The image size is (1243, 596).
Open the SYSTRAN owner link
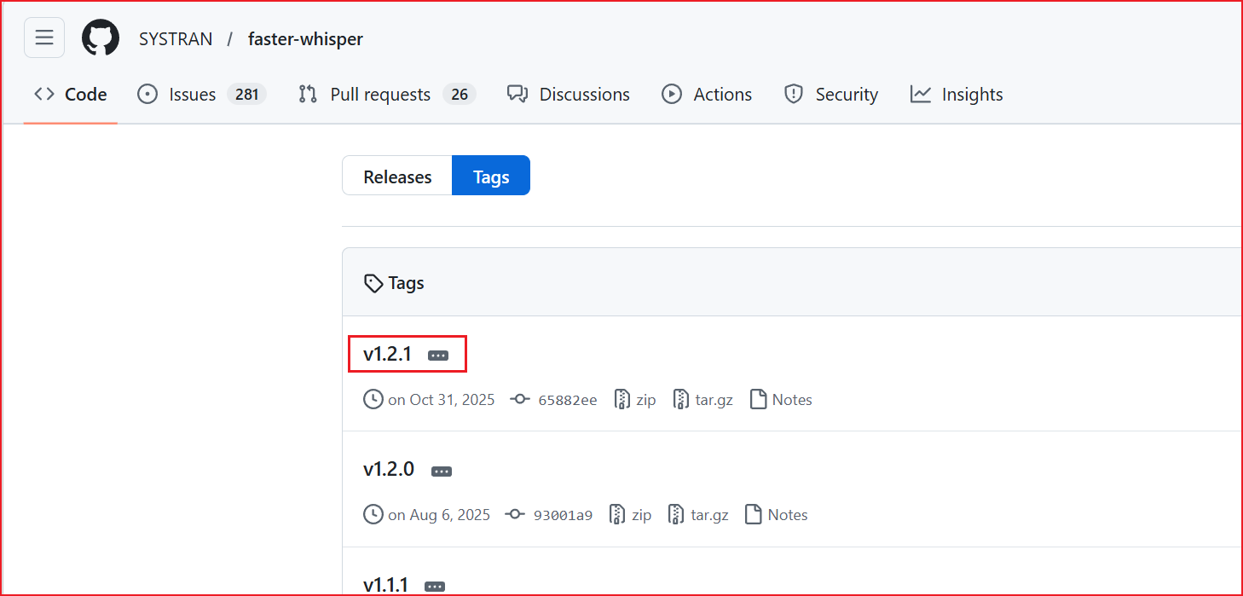pyautogui.click(x=176, y=39)
